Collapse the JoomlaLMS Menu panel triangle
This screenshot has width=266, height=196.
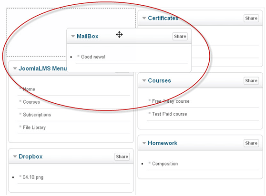[x=15, y=69]
